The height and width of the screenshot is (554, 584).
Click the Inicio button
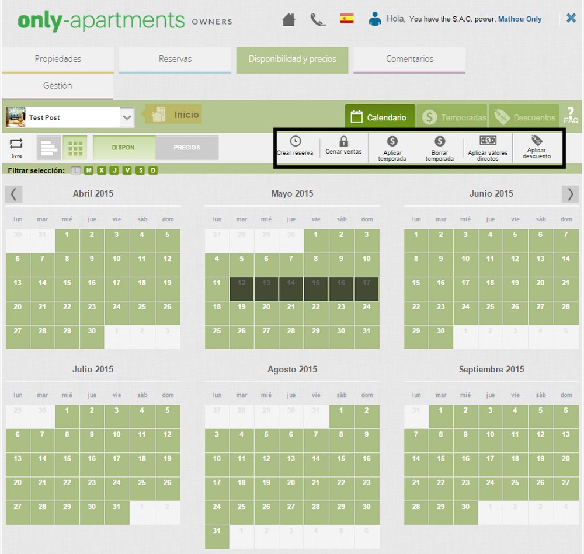click(173, 115)
